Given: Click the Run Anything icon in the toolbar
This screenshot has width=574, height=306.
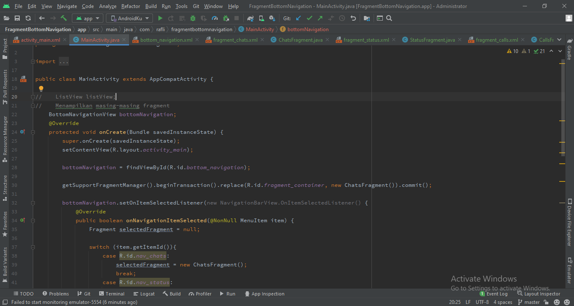Looking at the screenshot, I should pyautogui.click(x=380, y=18).
